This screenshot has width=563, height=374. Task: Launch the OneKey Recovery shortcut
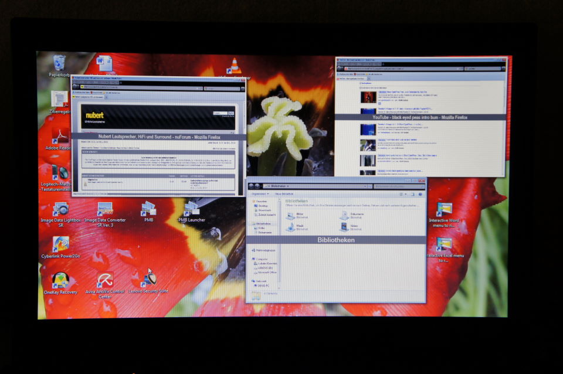60,281
